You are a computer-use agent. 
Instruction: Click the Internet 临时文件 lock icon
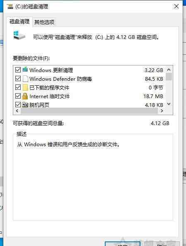(x=25, y=96)
